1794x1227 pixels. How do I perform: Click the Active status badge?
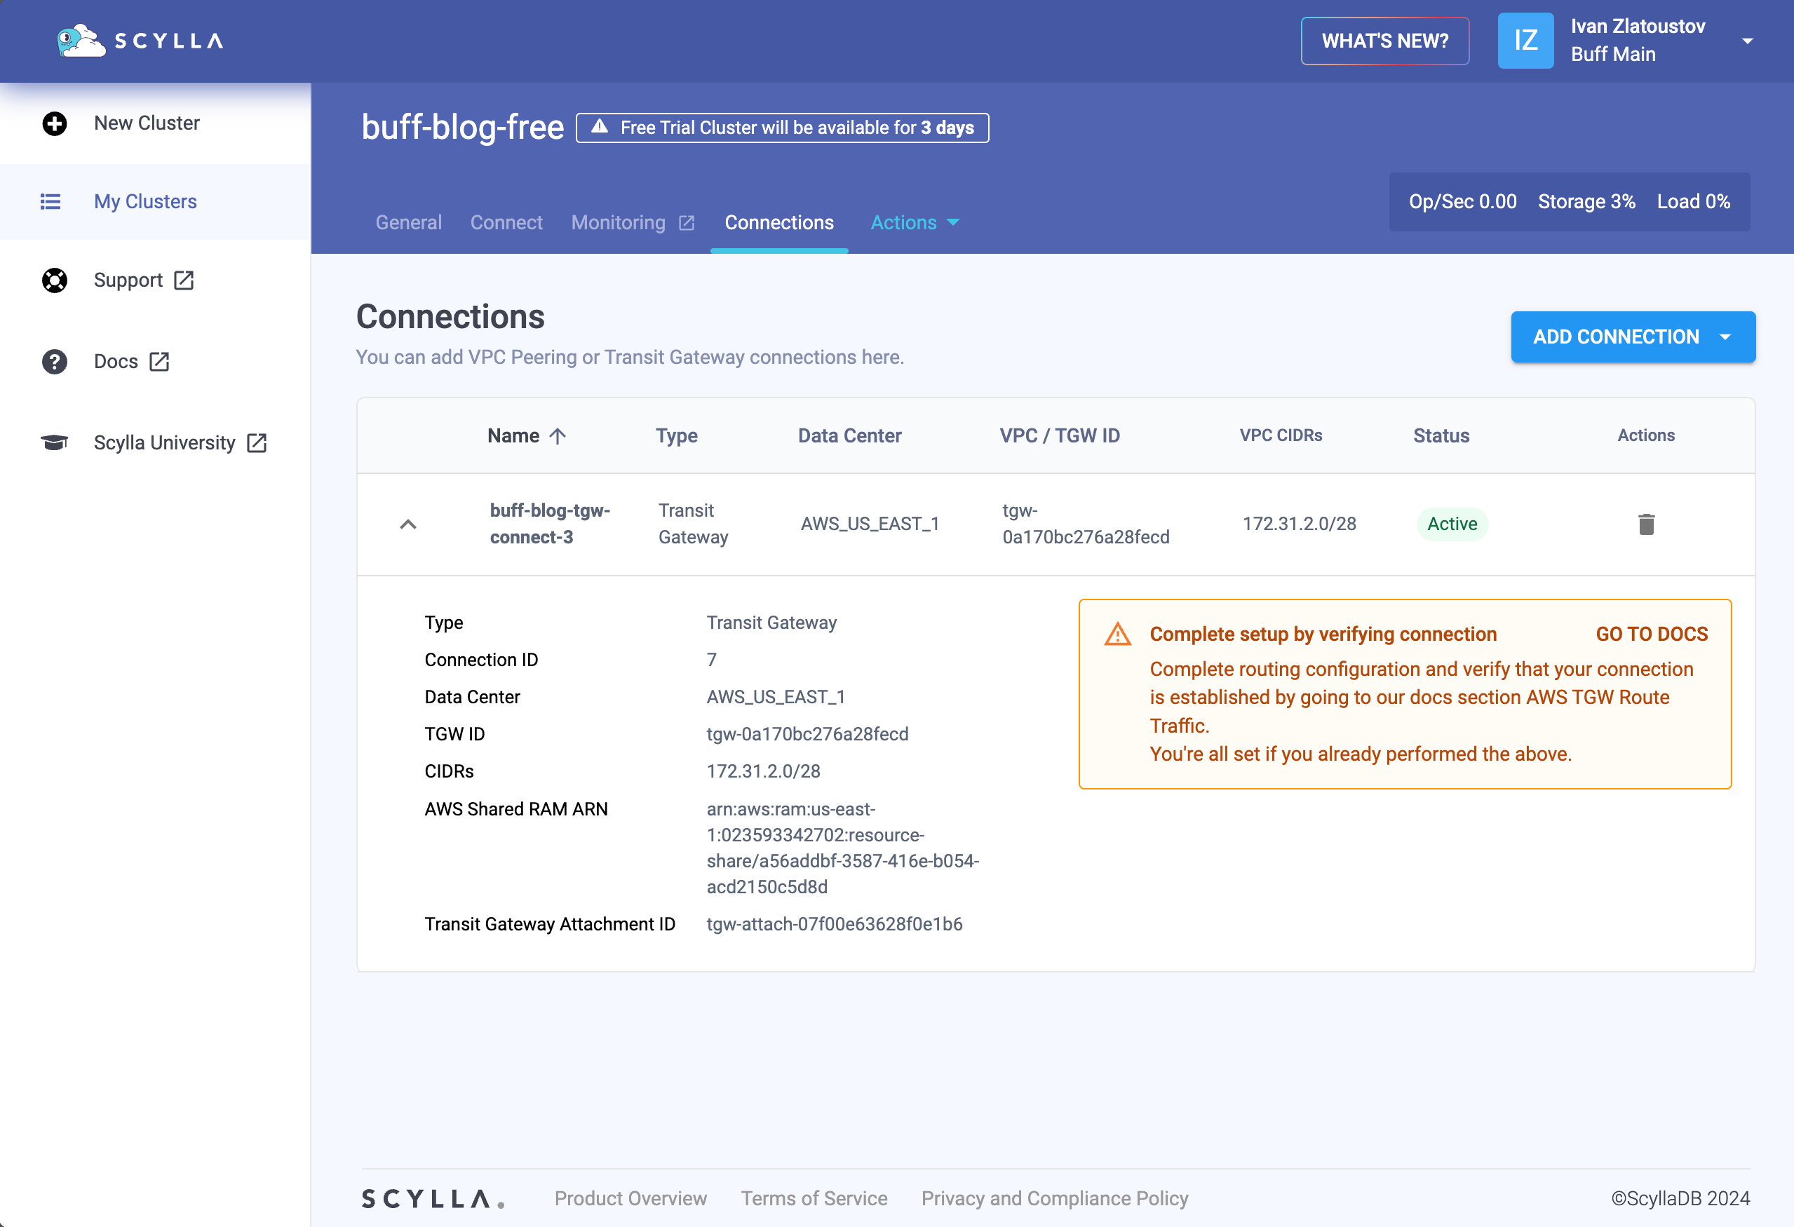click(1451, 524)
